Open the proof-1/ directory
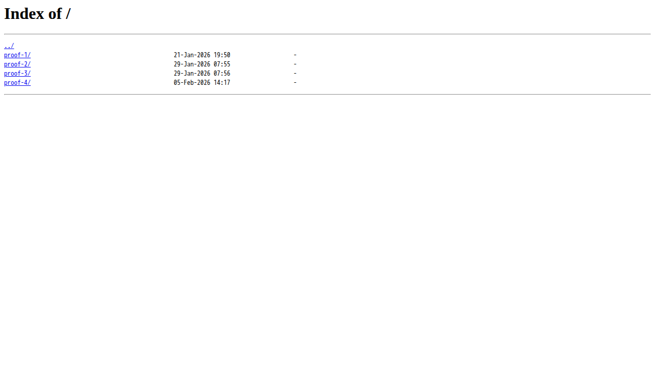The width and height of the screenshot is (655, 368). click(17, 55)
